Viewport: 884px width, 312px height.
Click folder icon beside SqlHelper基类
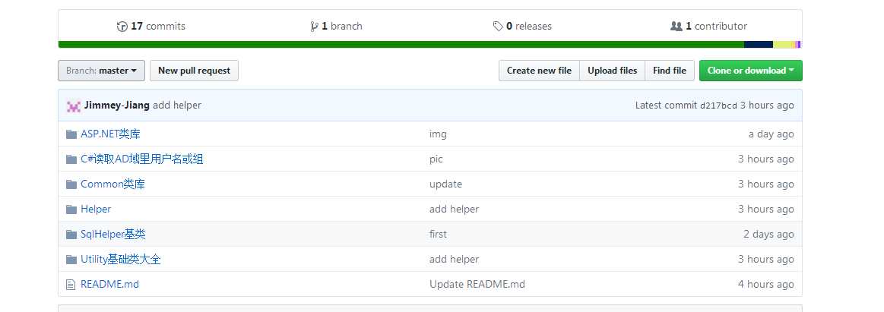coord(71,235)
